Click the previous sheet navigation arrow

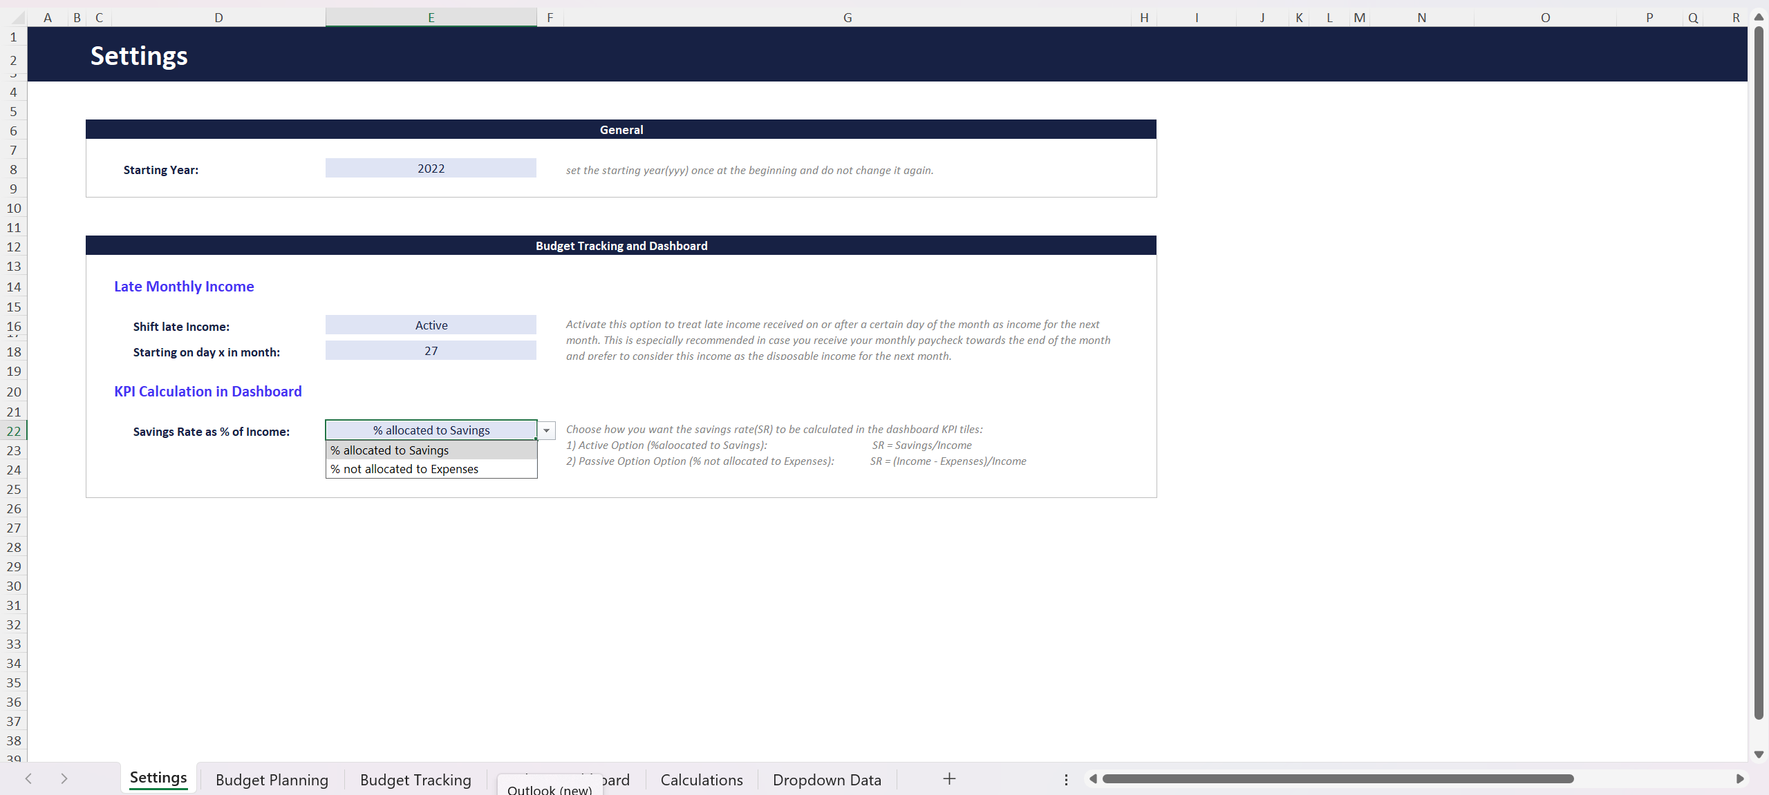28,778
